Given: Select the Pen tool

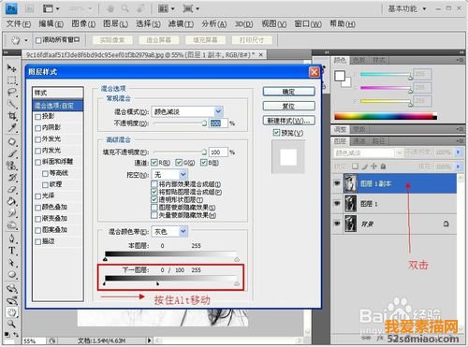Looking at the screenshot, I should click(12, 239).
